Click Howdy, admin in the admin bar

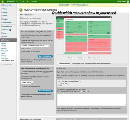click(121, 2)
